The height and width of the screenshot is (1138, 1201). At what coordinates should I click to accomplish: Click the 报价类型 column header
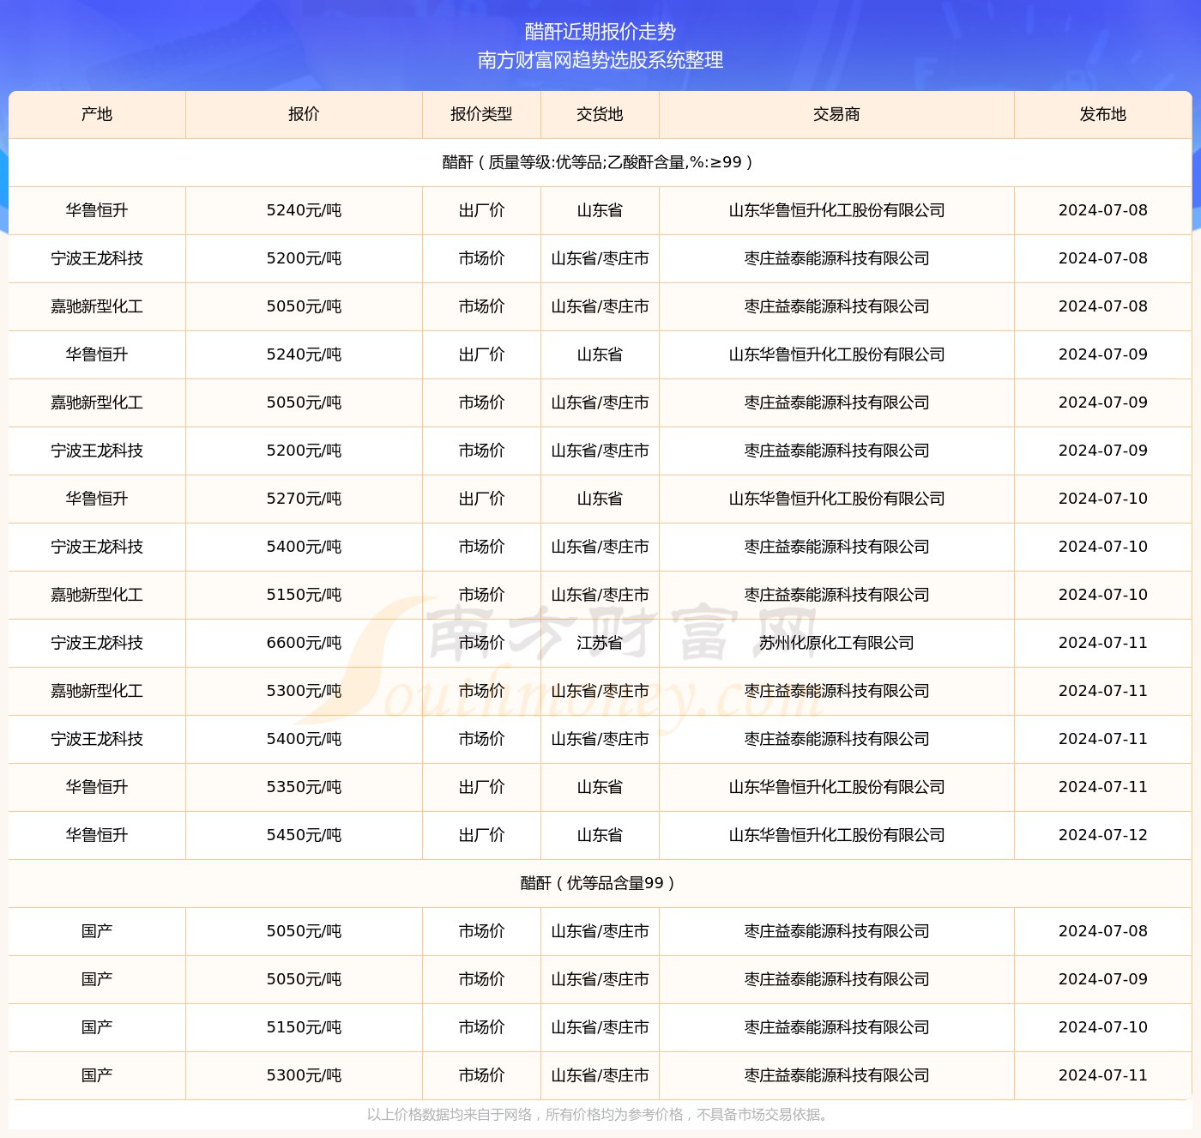pos(481,114)
